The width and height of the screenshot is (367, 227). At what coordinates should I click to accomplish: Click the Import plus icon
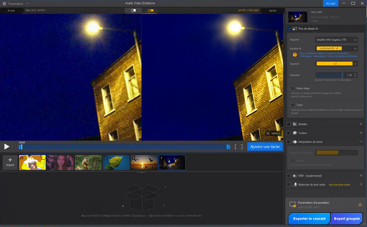point(10,160)
